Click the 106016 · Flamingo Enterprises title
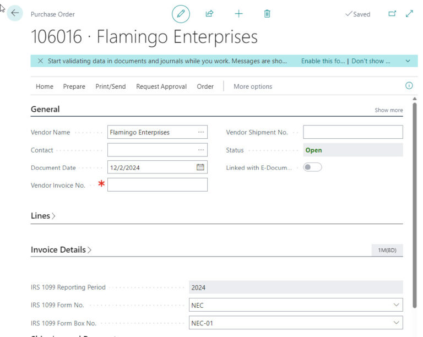The height and width of the screenshot is (337, 423). (x=144, y=37)
